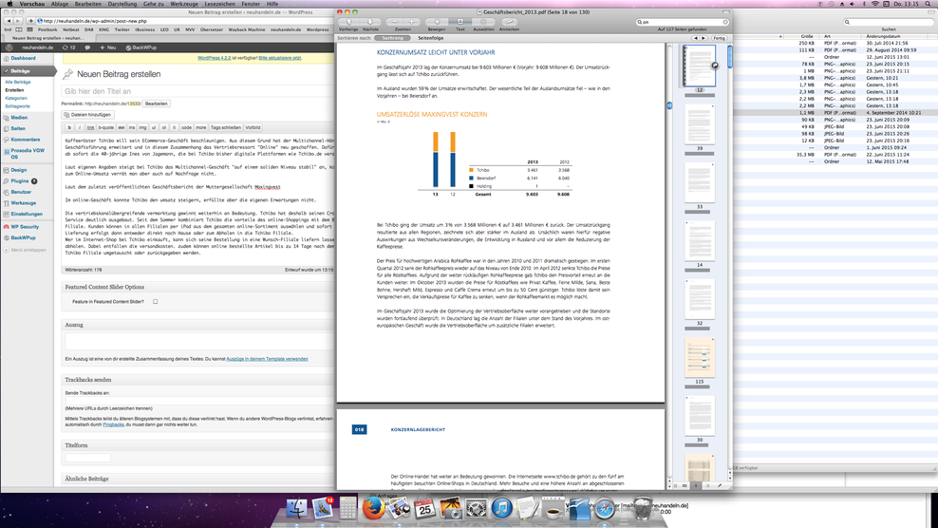This screenshot has width=938, height=528.
Task: Click Safari forward arrow button
Action: coord(18,21)
